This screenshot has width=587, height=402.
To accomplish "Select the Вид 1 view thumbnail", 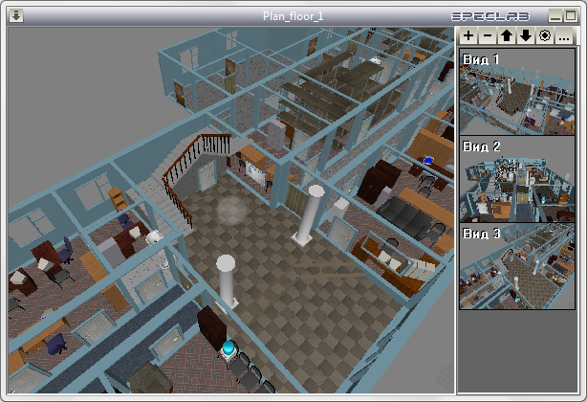I will [x=517, y=92].
